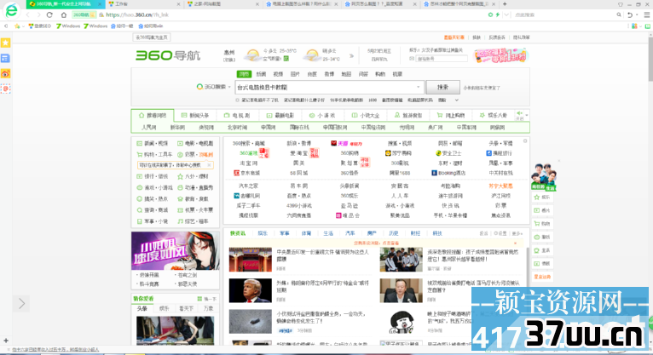Switch news feed to 娱乐 tab
653x355 pixels.
coord(263,233)
